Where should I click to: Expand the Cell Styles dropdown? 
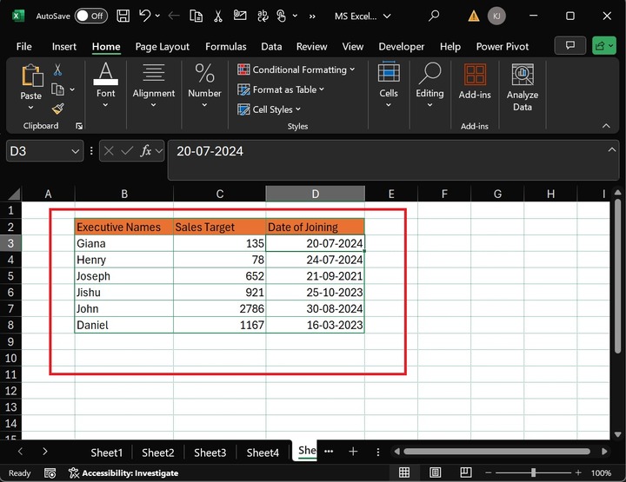point(270,109)
